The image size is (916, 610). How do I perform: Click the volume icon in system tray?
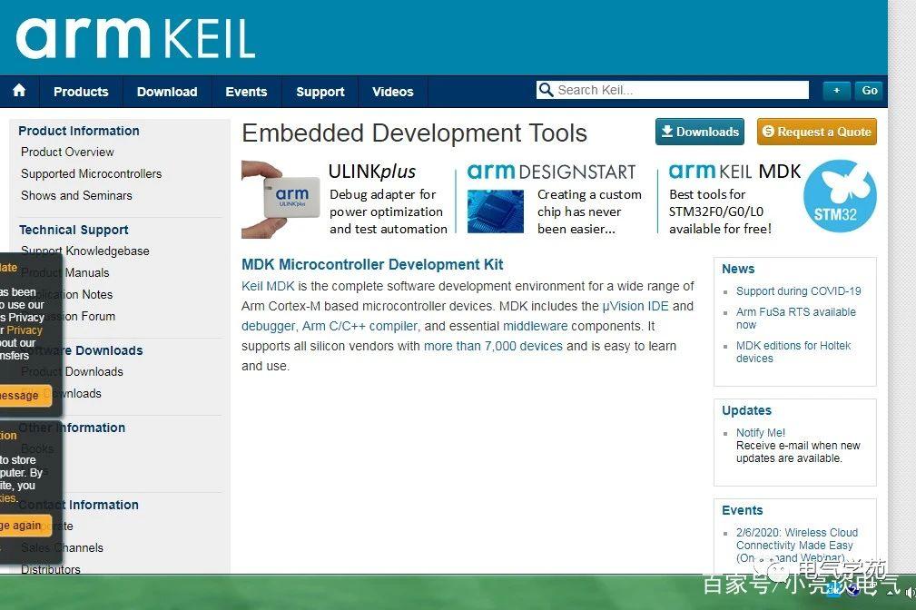(x=910, y=593)
